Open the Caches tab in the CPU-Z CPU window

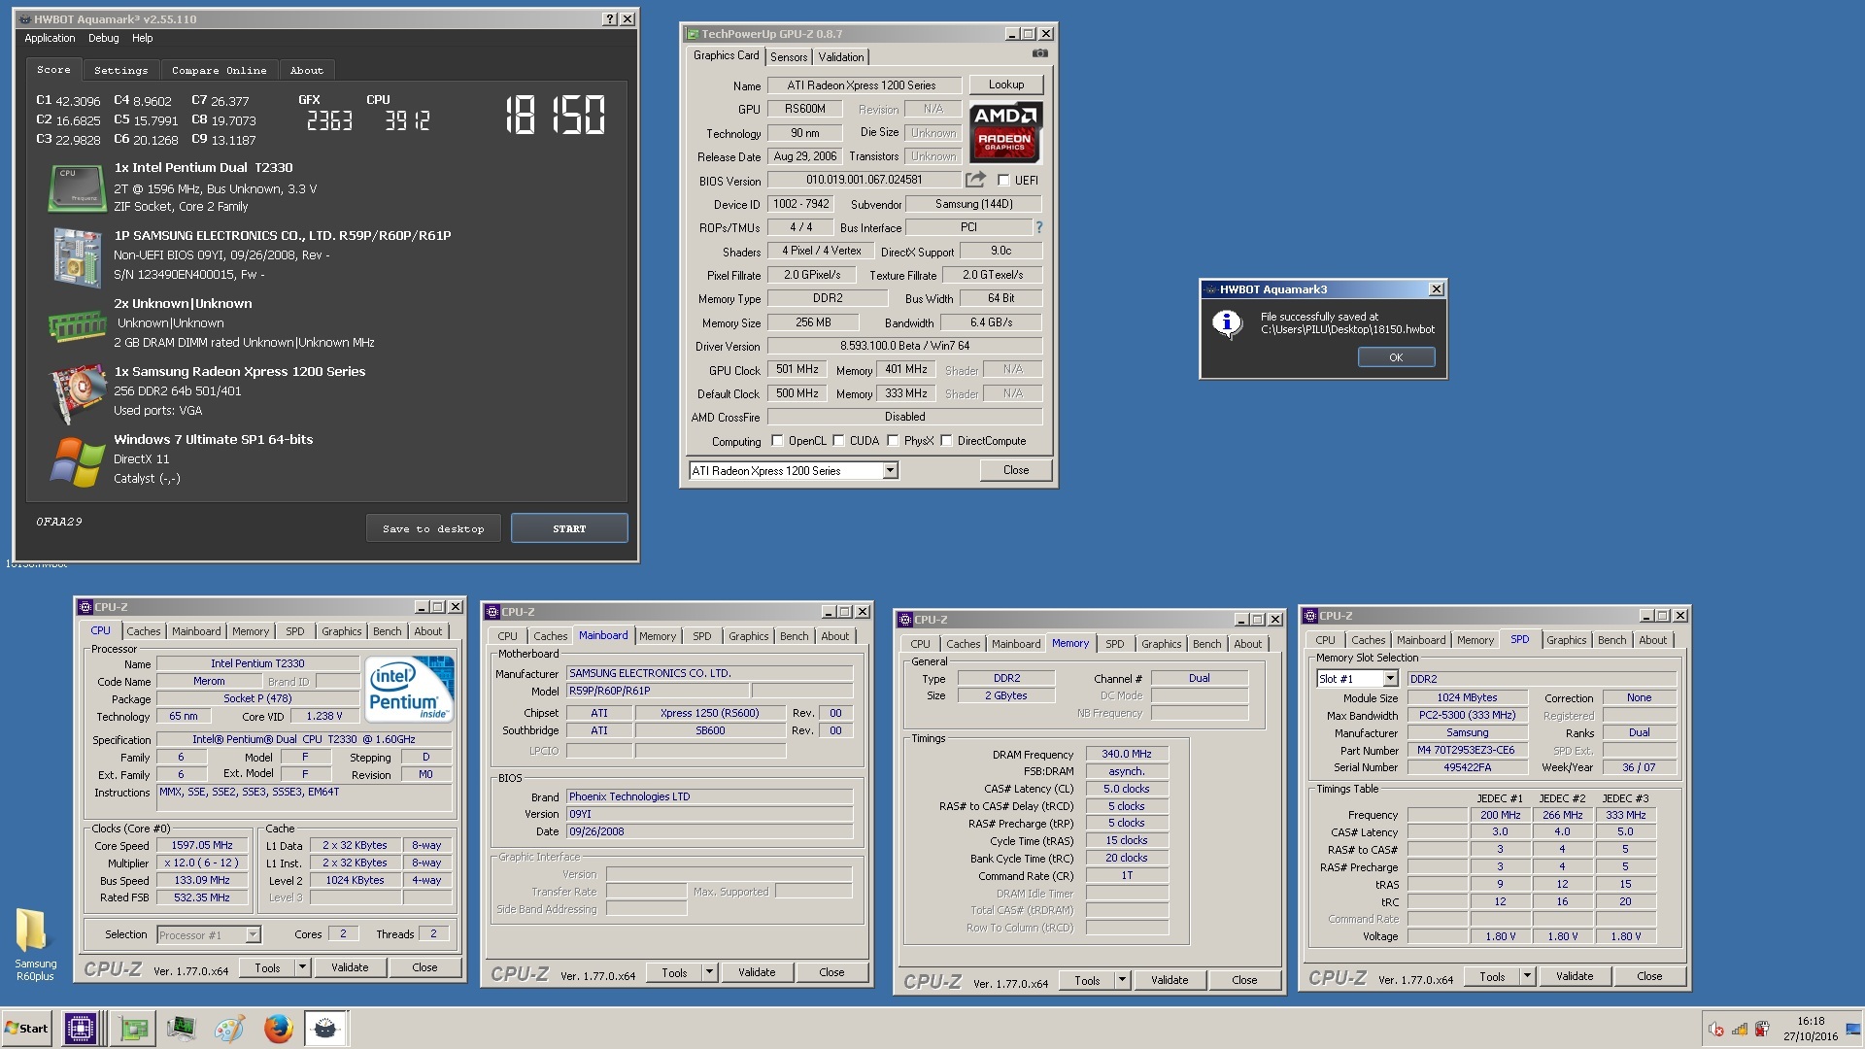click(143, 631)
